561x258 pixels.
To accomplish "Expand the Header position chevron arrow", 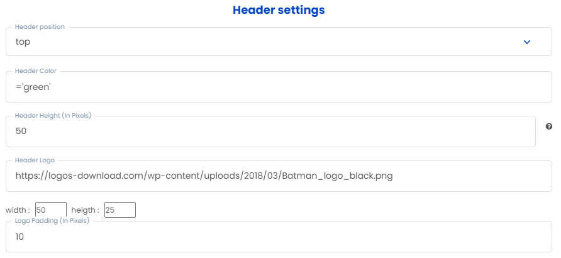I will coord(526,42).
